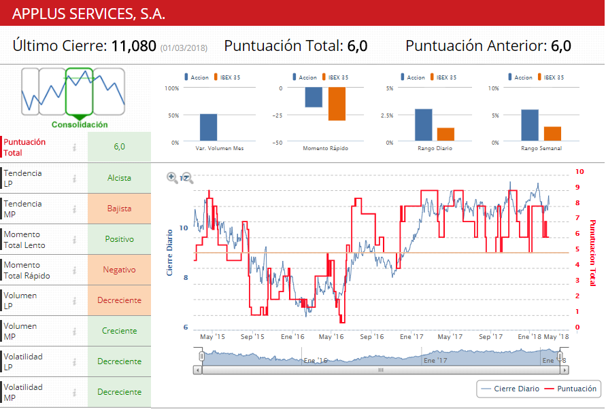
Task: Open info icon for Momento Total Lento
Action: 75,240
